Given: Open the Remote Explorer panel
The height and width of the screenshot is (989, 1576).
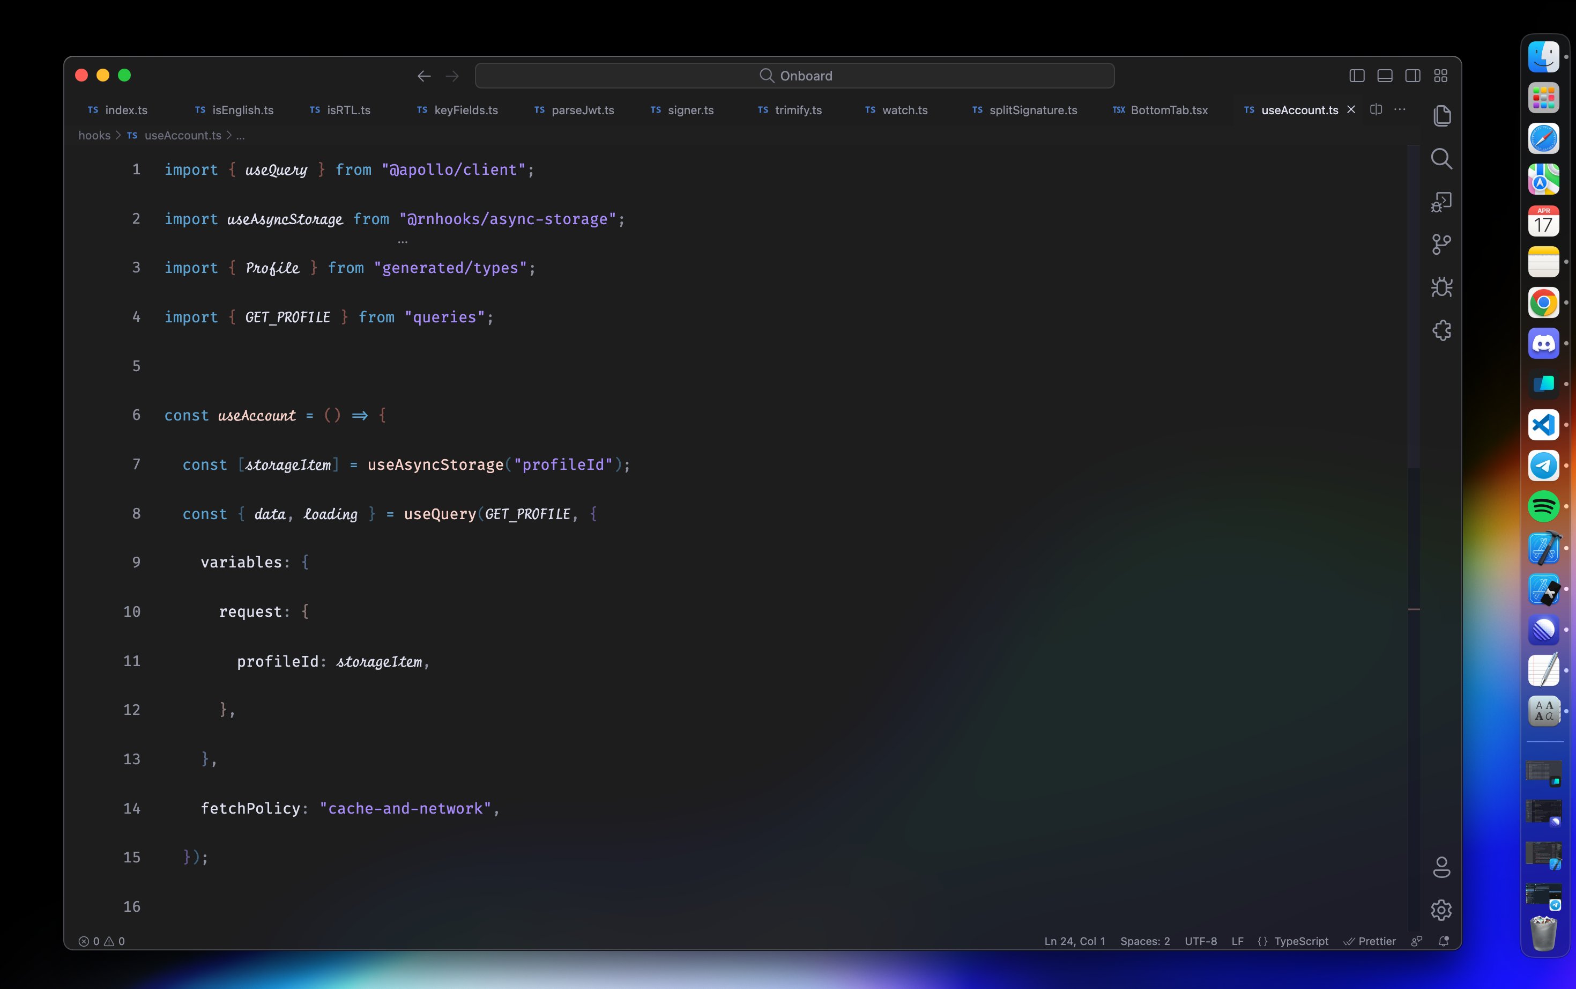Looking at the screenshot, I should click(1441, 202).
